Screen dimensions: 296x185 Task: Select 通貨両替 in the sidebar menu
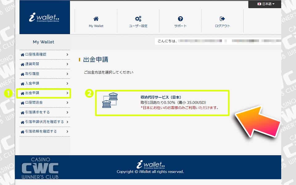(32, 64)
